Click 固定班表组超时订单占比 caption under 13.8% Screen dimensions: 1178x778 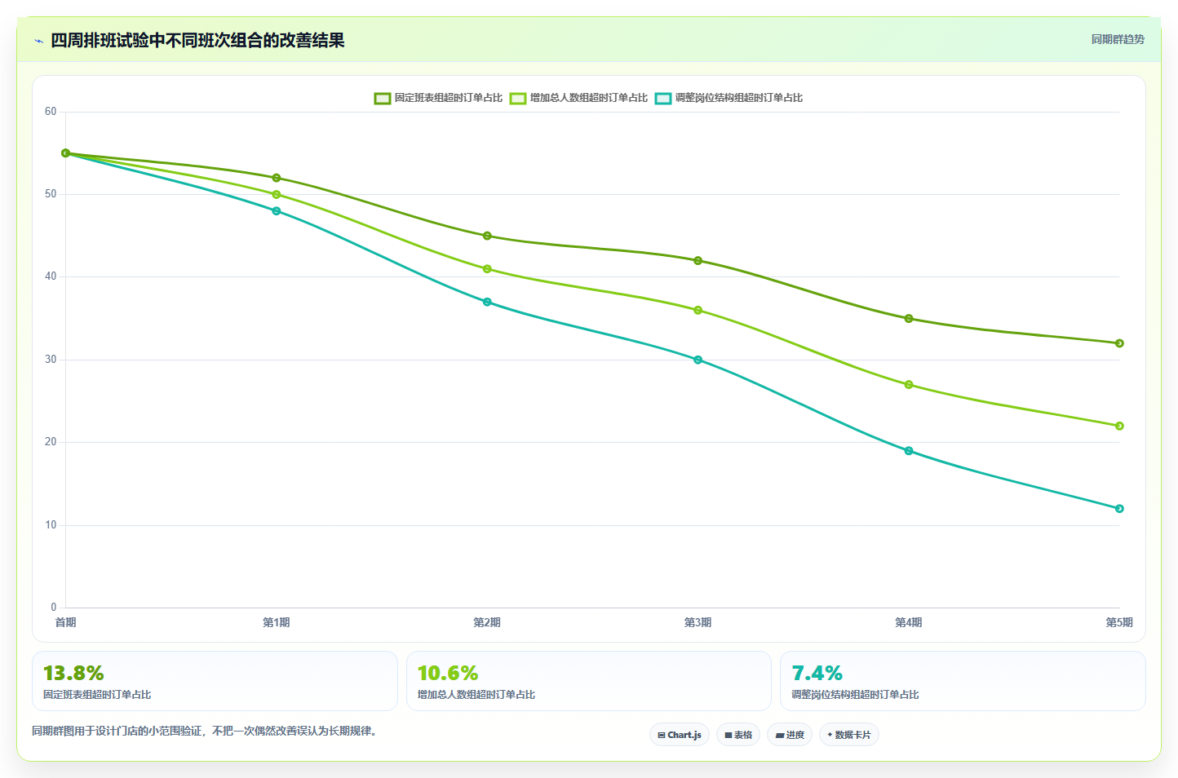(97, 695)
